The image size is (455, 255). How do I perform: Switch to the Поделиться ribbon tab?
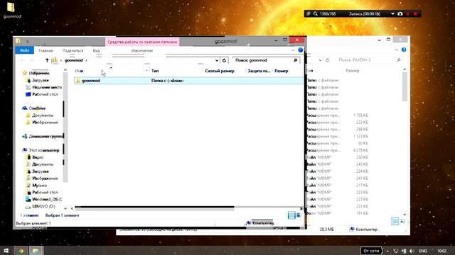73,50
